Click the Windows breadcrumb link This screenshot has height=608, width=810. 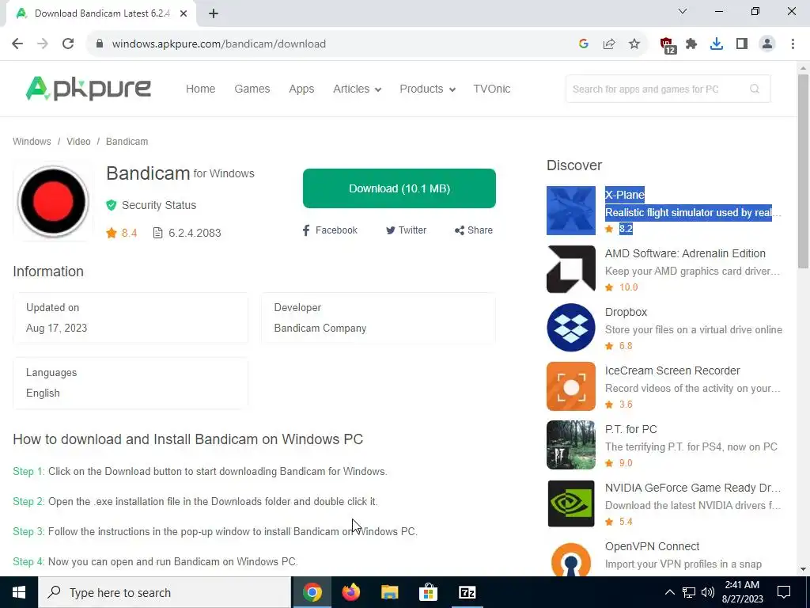pos(32,142)
